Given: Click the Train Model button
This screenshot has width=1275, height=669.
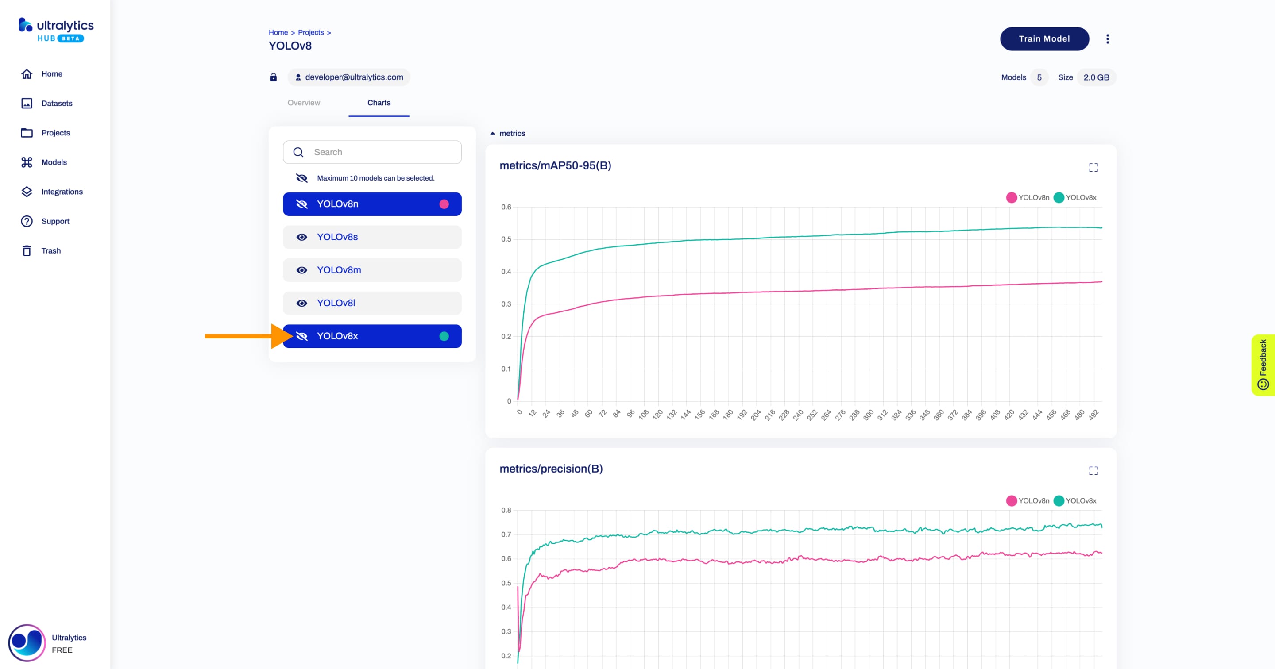Looking at the screenshot, I should coord(1043,39).
